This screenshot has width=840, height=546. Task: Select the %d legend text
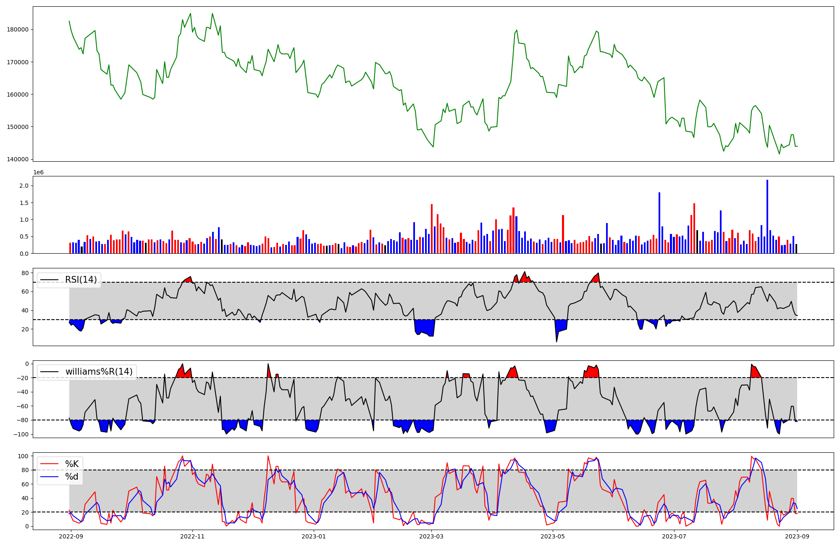tap(72, 477)
